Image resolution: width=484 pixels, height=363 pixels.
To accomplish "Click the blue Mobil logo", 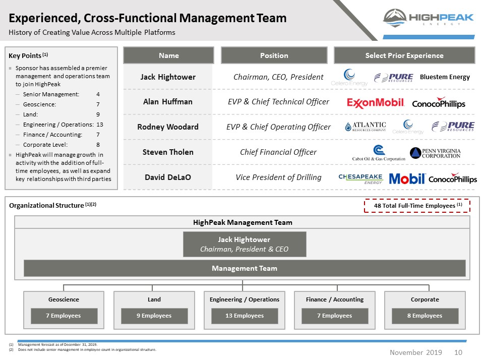I will click(407, 178).
